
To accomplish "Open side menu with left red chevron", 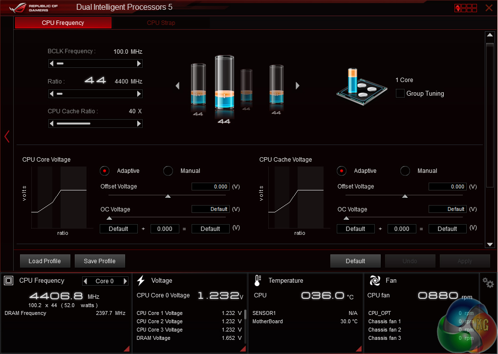I will tap(7, 136).
